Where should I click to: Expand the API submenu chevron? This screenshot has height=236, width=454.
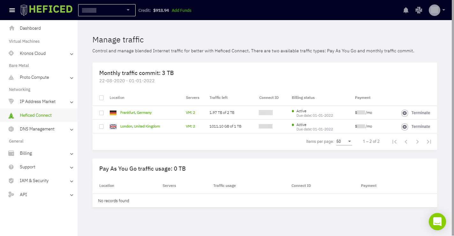71,195
